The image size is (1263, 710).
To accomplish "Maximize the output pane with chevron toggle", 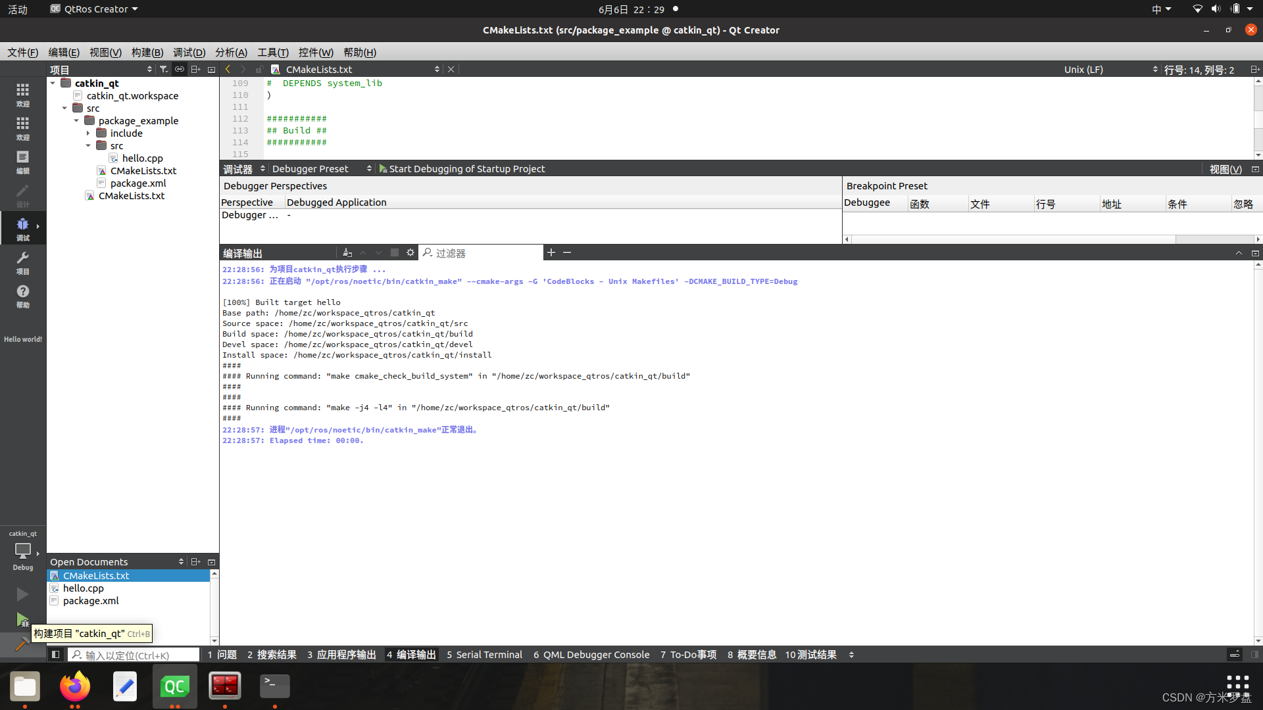I will (x=1239, y=252).
